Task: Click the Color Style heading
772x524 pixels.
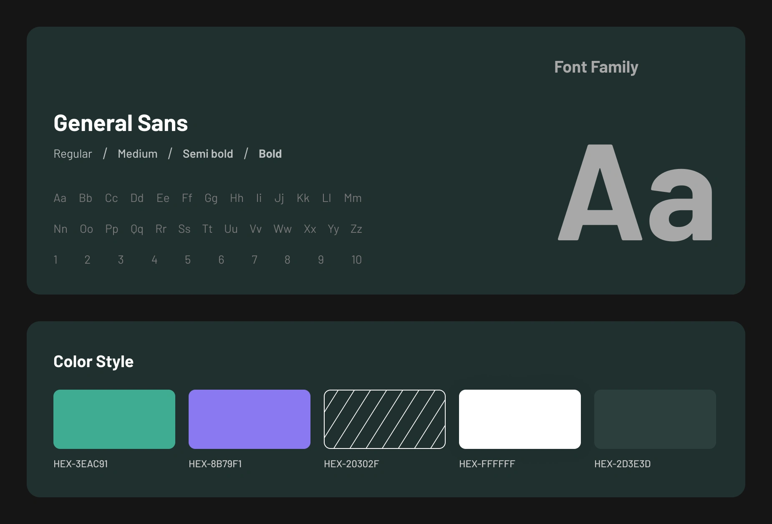Action: pyautogui.click(x=93, y=362)
